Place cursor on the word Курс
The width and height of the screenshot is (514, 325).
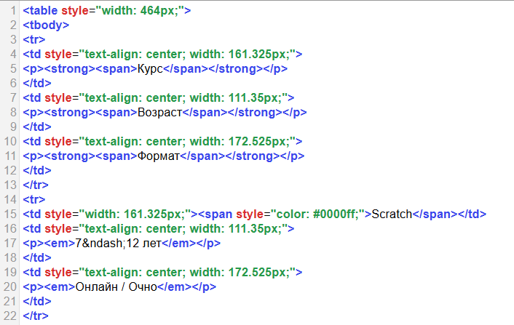coord(151,69)
